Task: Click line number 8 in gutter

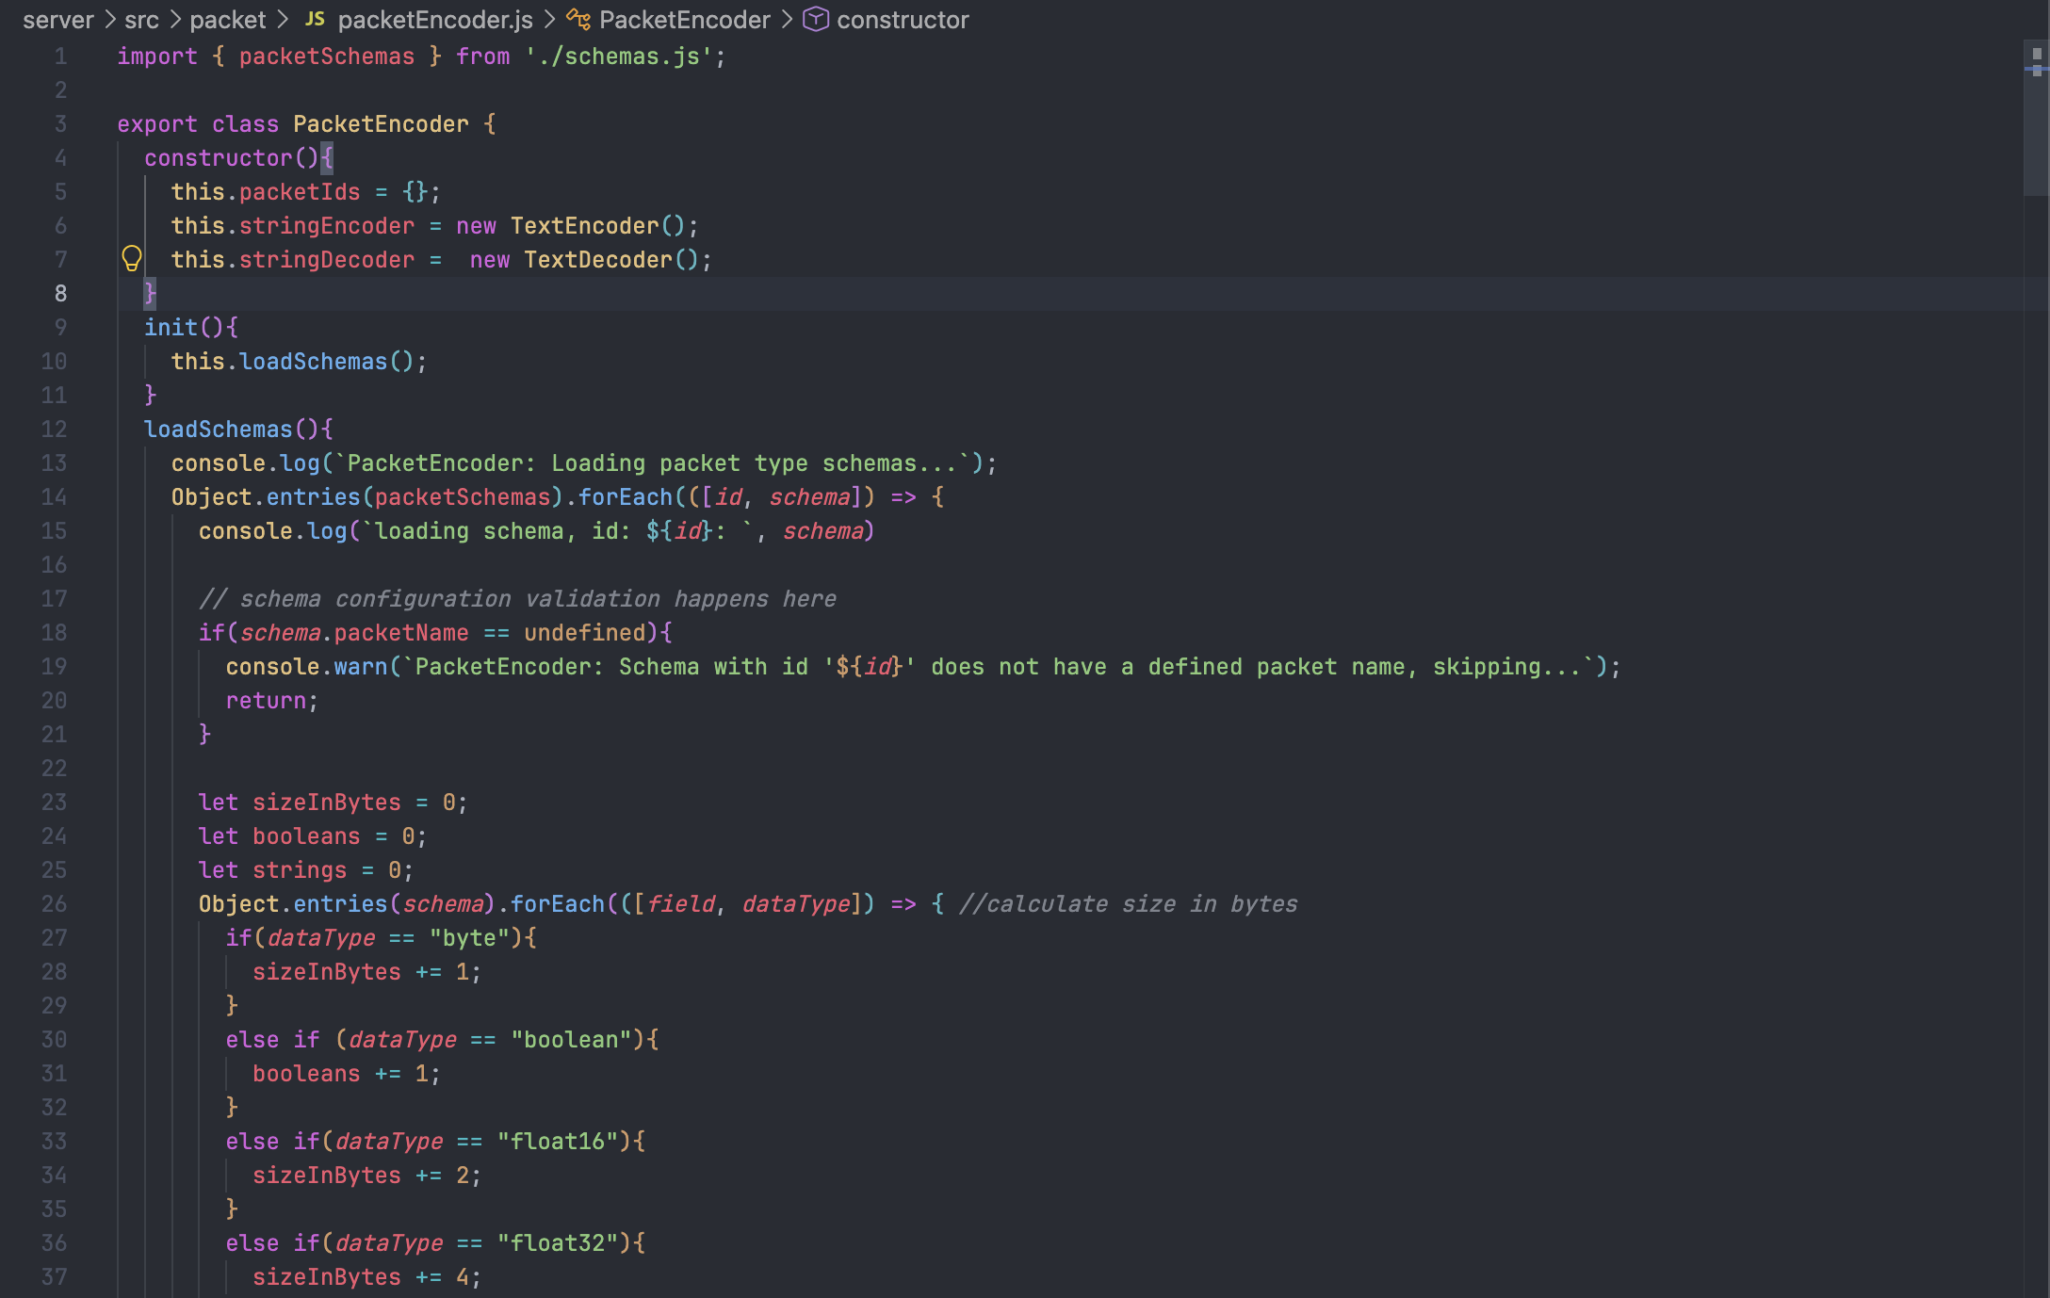Action: 60,294
